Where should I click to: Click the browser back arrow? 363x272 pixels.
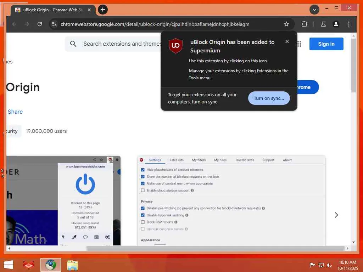14,24
